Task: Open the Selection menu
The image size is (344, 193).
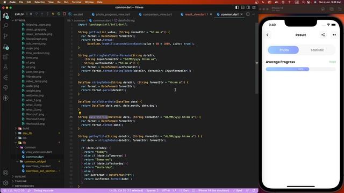Action: [39, 2]
